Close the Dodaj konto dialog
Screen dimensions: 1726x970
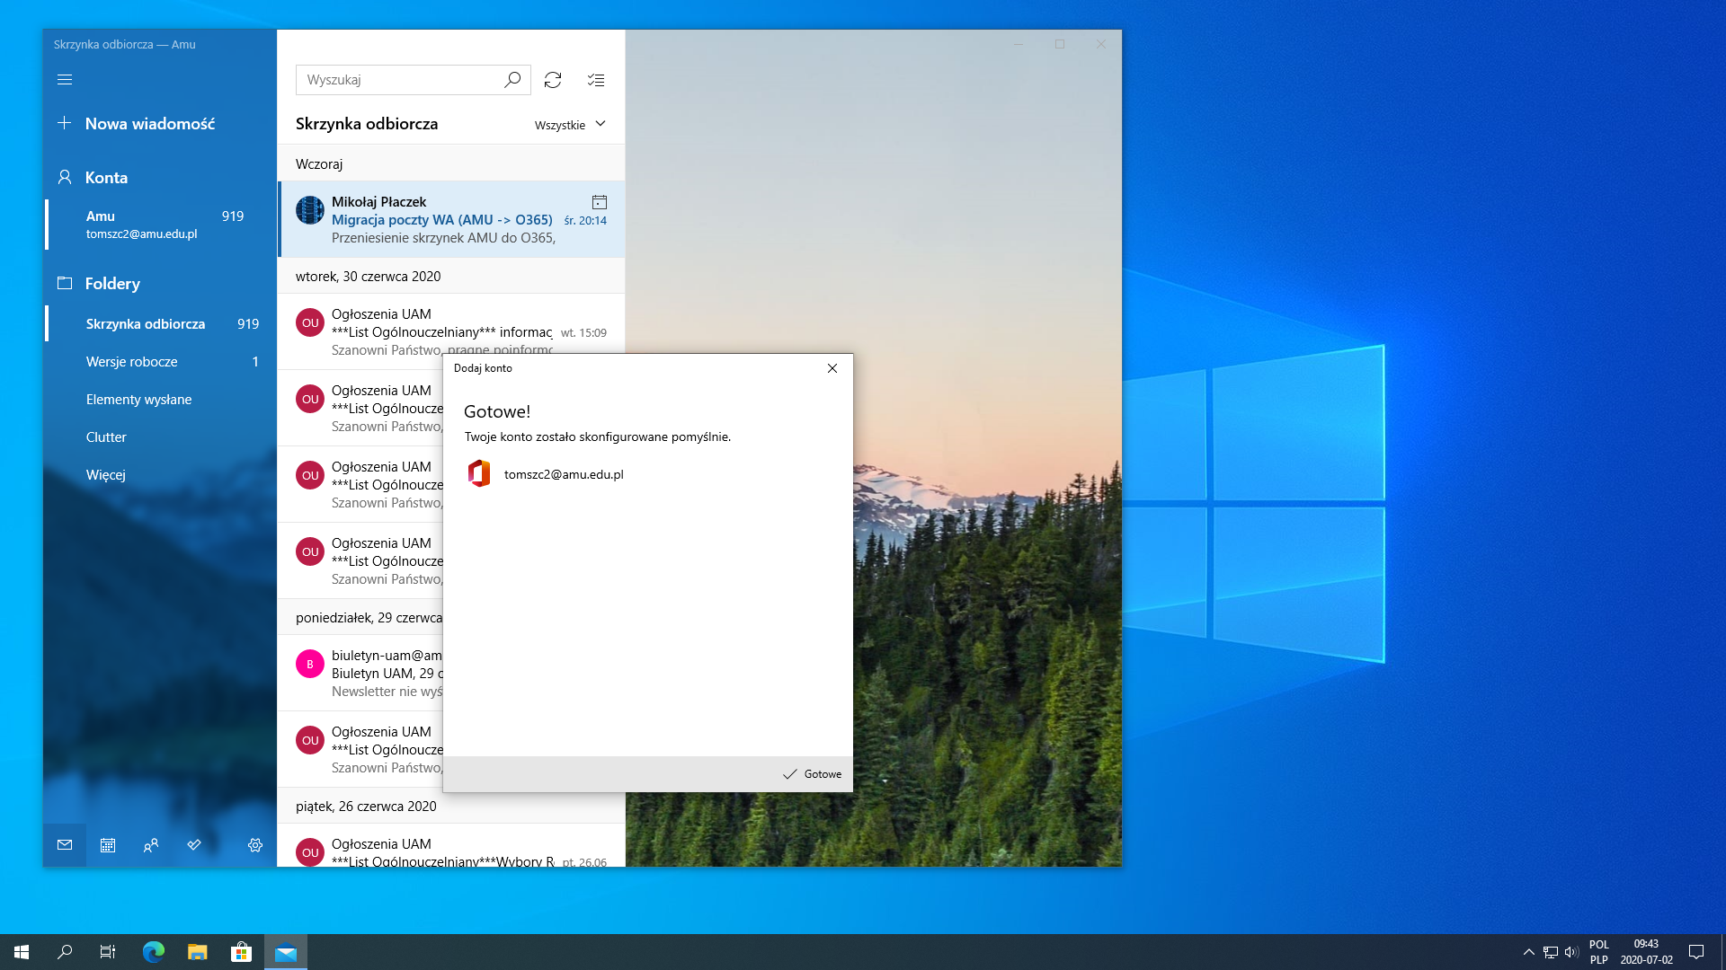[x=832, y=368]
